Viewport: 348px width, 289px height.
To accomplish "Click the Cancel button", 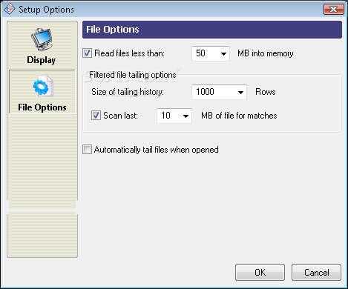I will tap(316, 272).
